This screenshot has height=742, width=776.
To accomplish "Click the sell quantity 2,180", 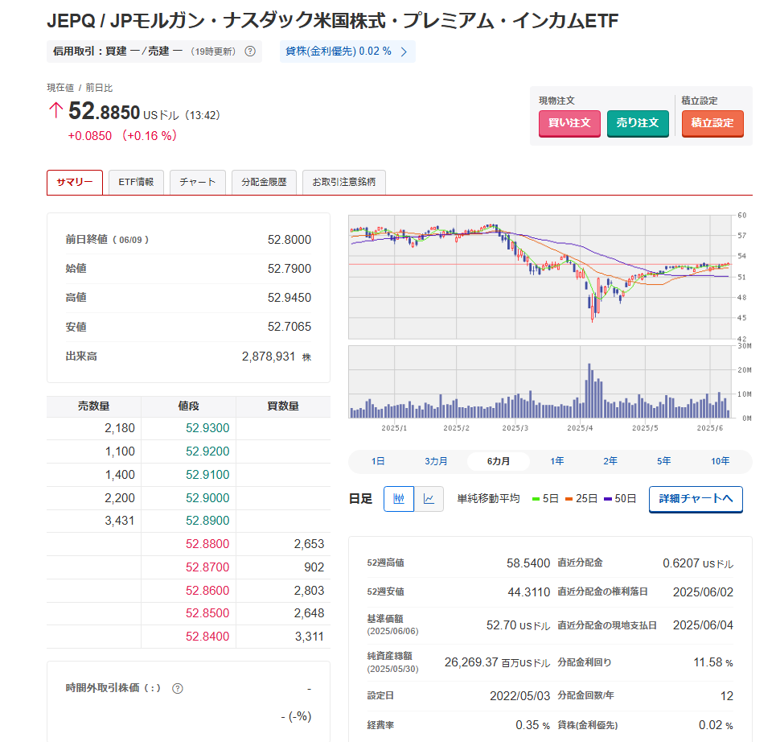I will [120, 428].
